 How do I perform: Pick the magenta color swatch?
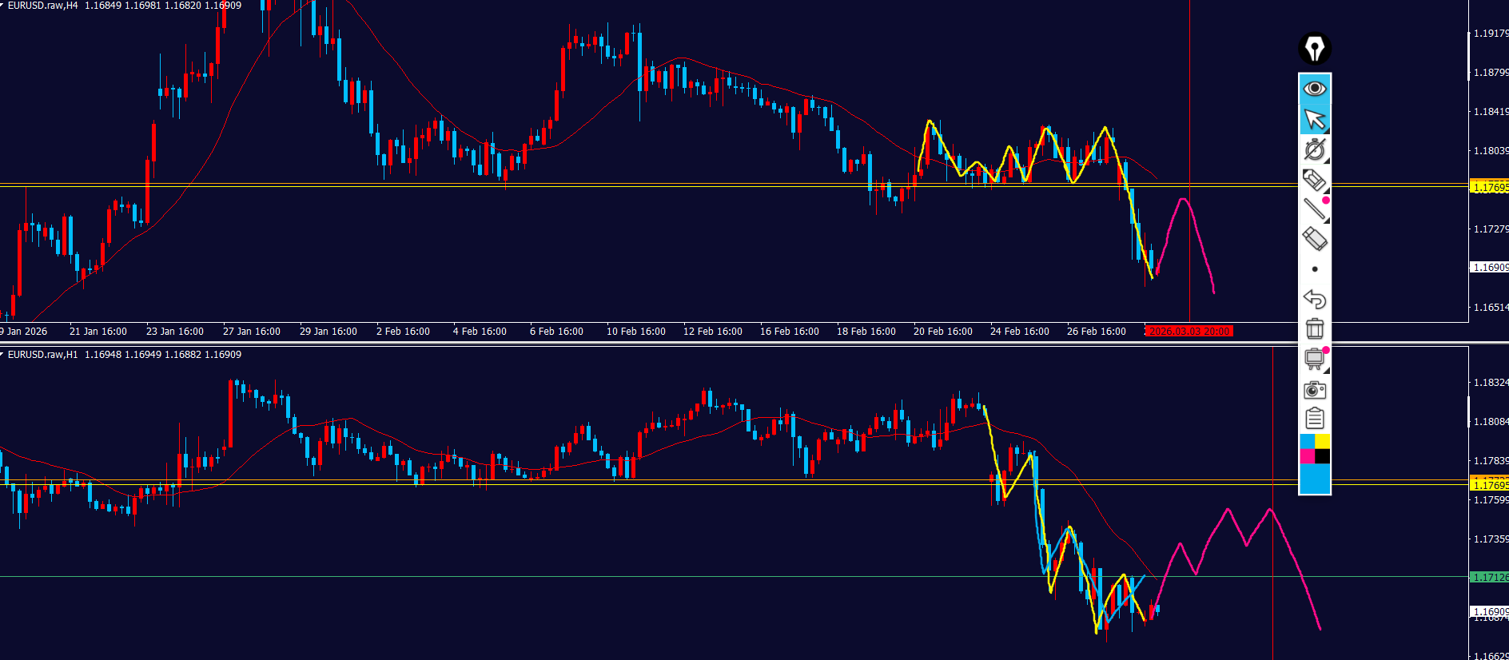pos(1308,456)
